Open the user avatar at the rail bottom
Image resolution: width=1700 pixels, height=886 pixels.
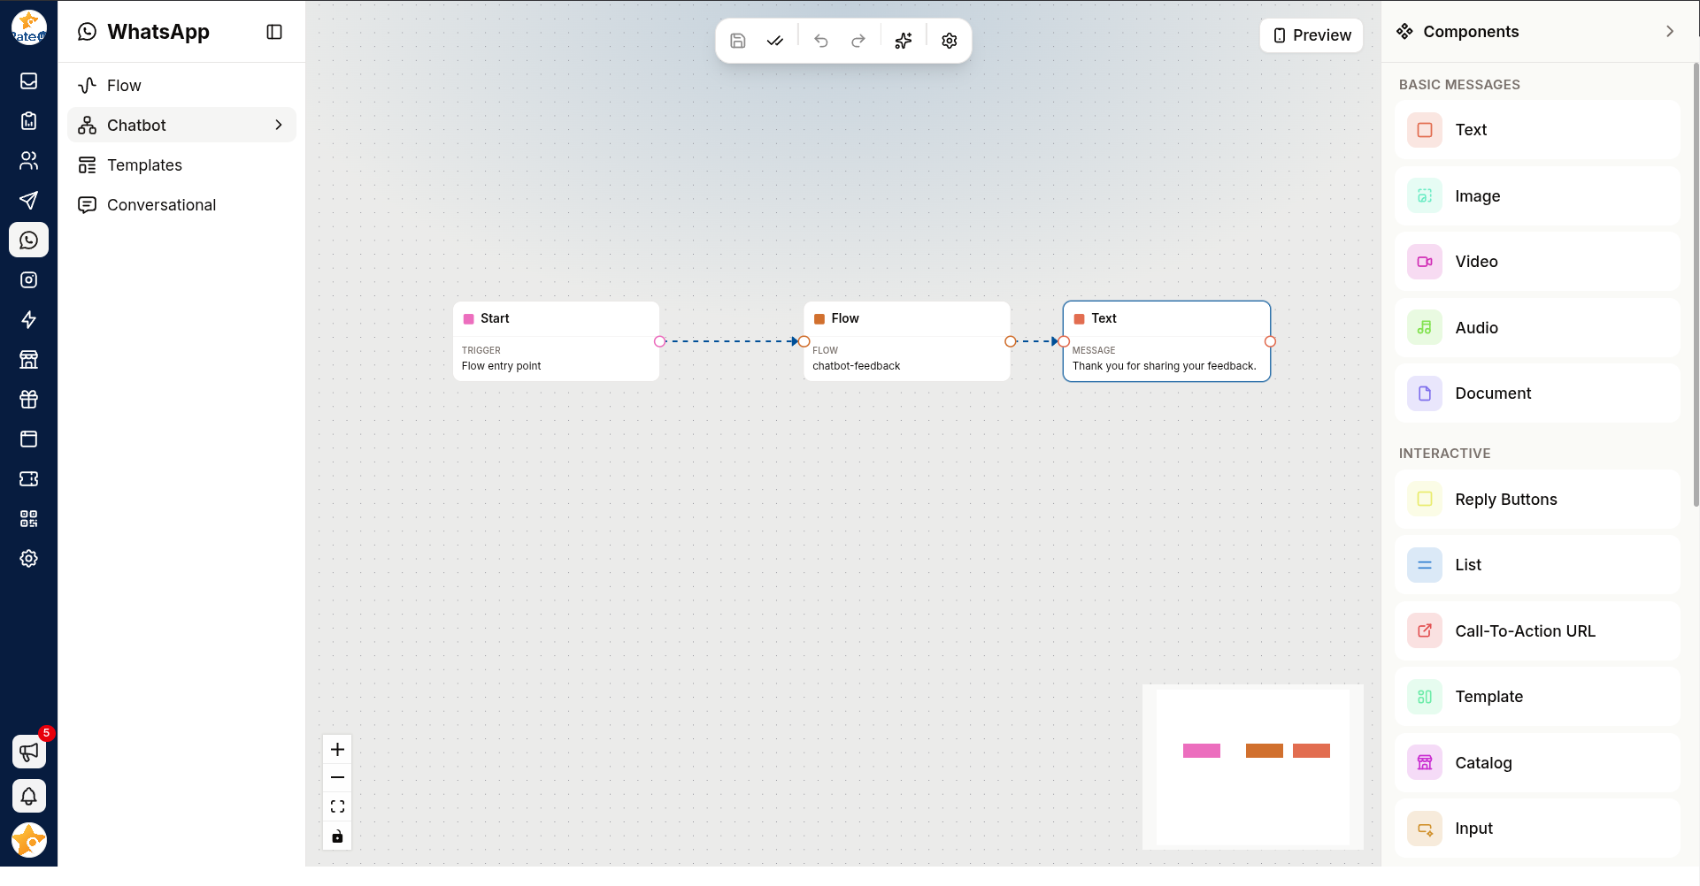(x=29, y=840)
